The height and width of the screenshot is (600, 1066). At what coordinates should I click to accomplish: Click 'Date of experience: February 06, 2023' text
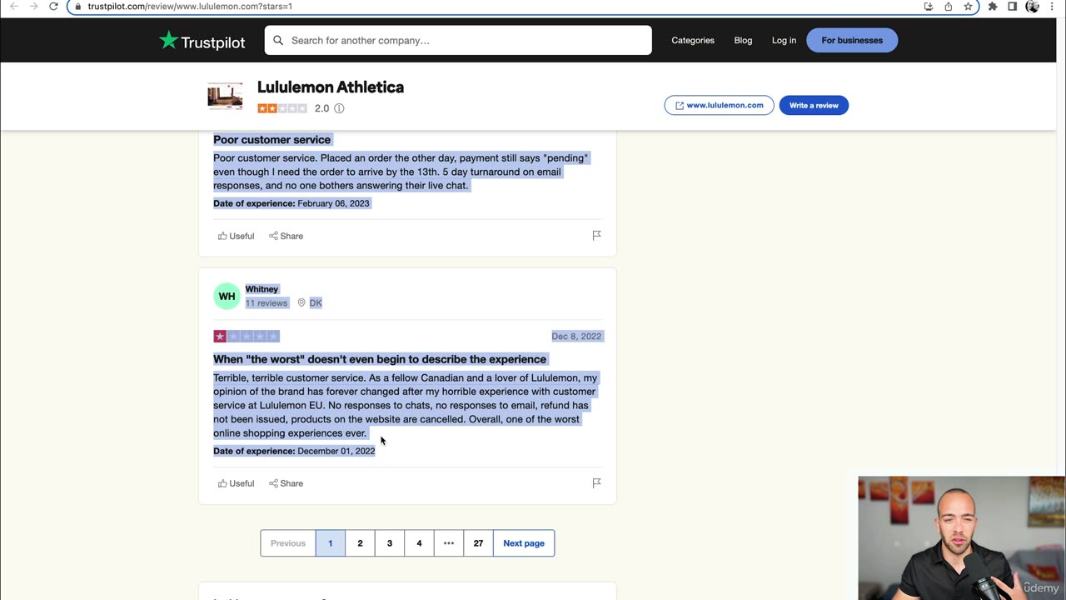point(291,203)
